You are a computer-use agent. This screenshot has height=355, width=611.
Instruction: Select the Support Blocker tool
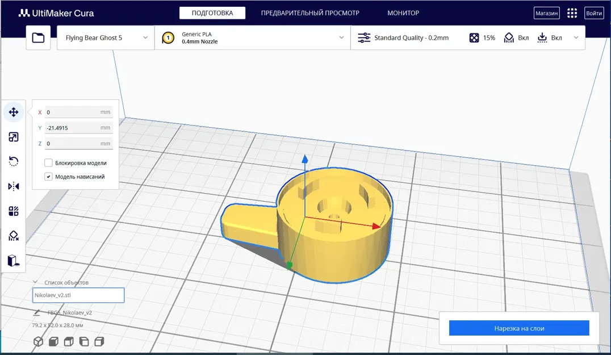pyautogui.click(x=14, y=236)
